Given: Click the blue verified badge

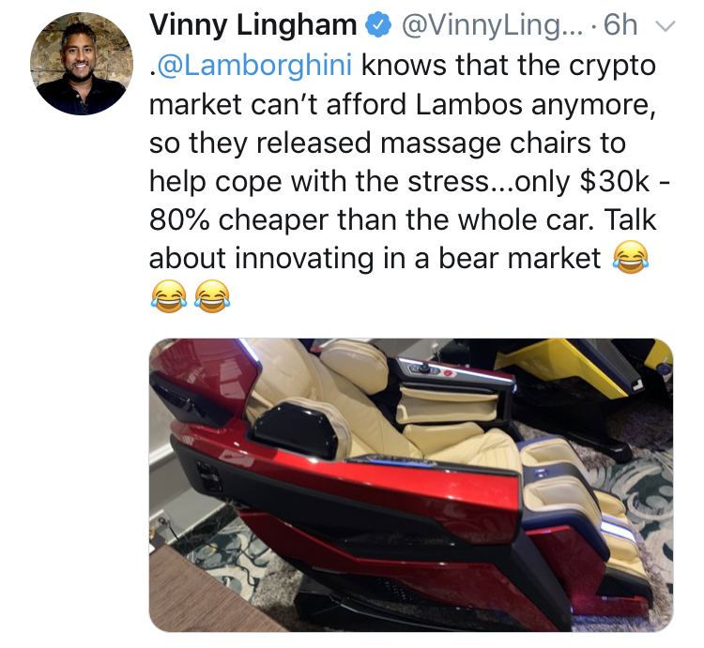Looking at the screenshot, I should tap(379, 25).
